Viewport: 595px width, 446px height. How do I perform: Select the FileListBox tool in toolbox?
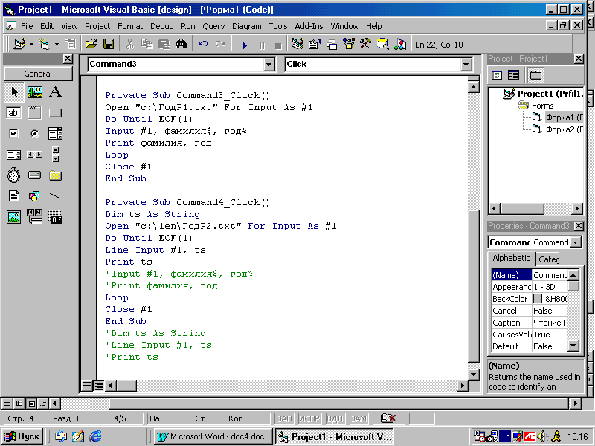[x=14, y=196]
